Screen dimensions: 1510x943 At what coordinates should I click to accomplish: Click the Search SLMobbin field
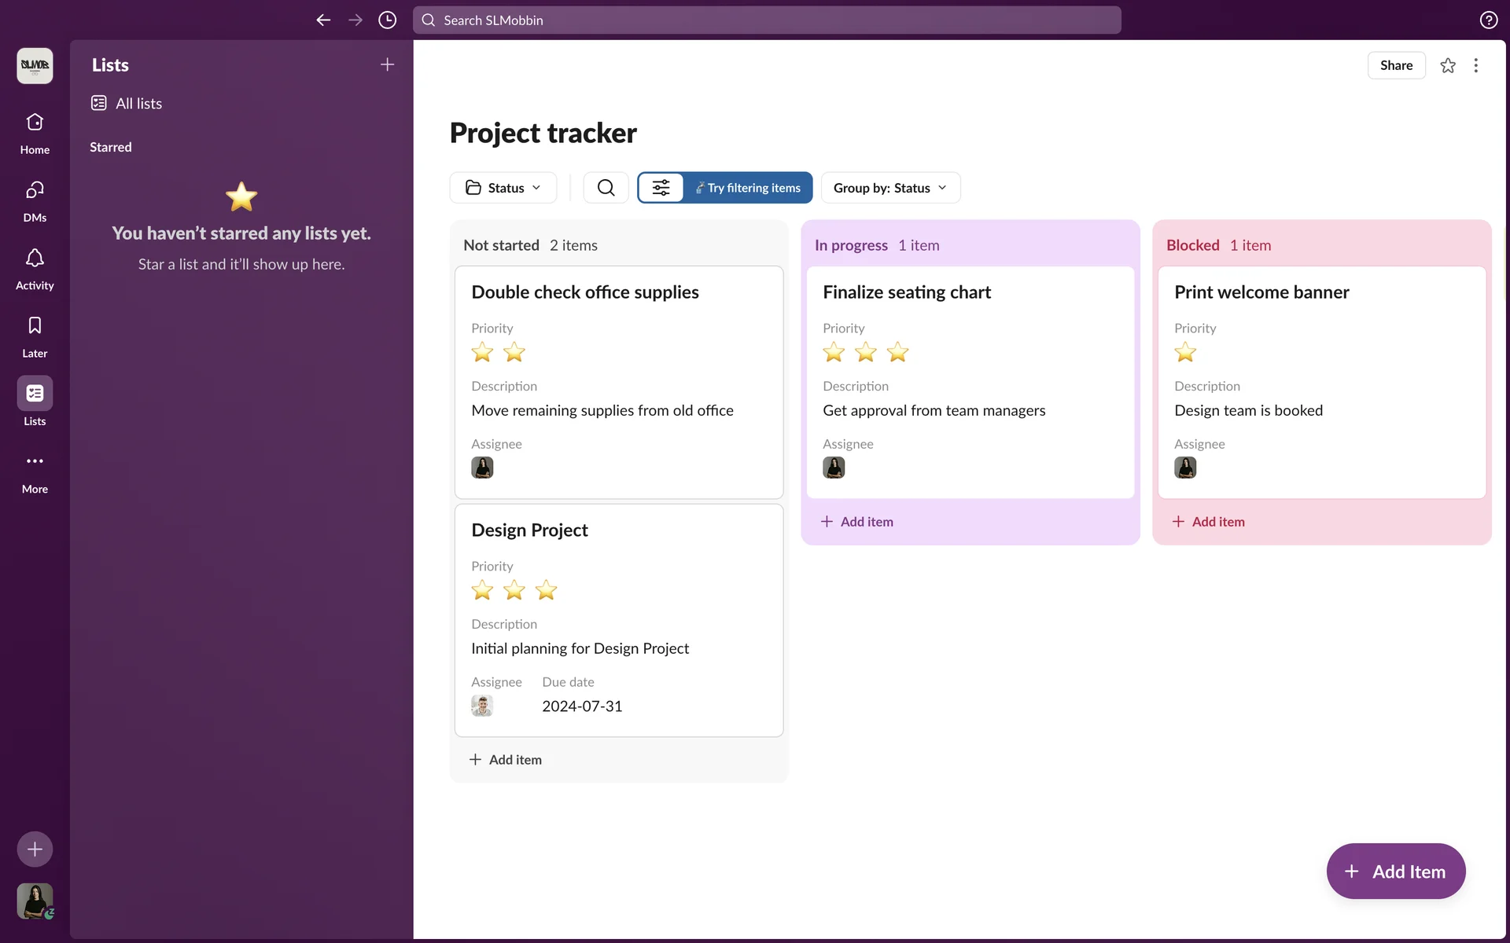[x=767, y=20]
